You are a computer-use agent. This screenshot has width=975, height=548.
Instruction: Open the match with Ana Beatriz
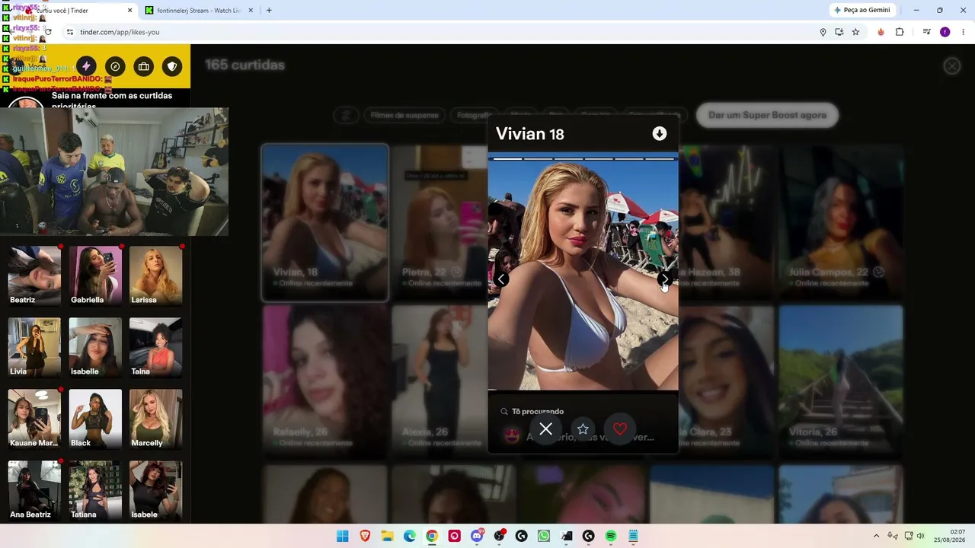pyautogui.click(x=34, y=490)
